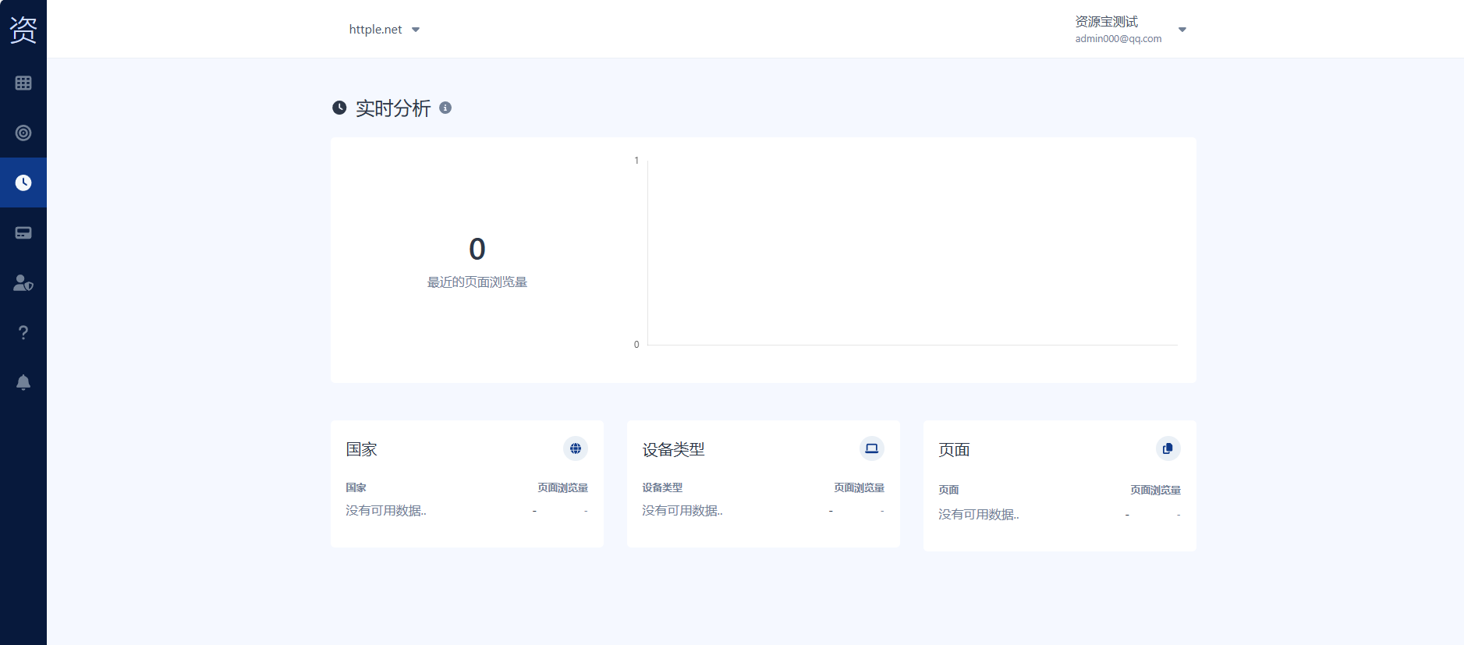Viewport: 1464px width, 645px height.
Task: Click the clock icon next to 实时分析 heading
Action: (x=339, y=108)
